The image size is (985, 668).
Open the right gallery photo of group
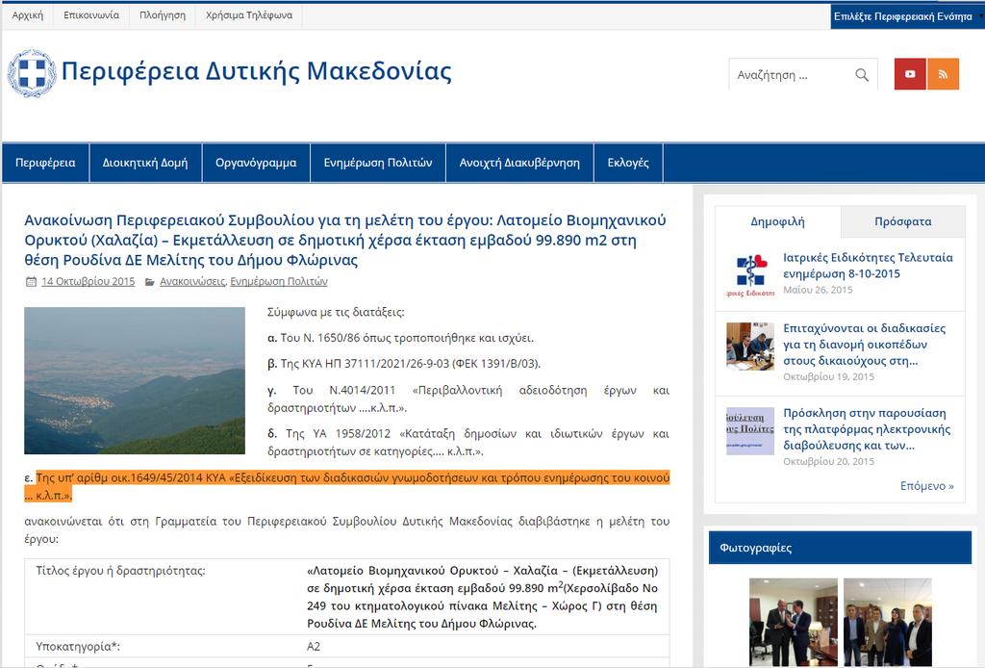[887, 622]
